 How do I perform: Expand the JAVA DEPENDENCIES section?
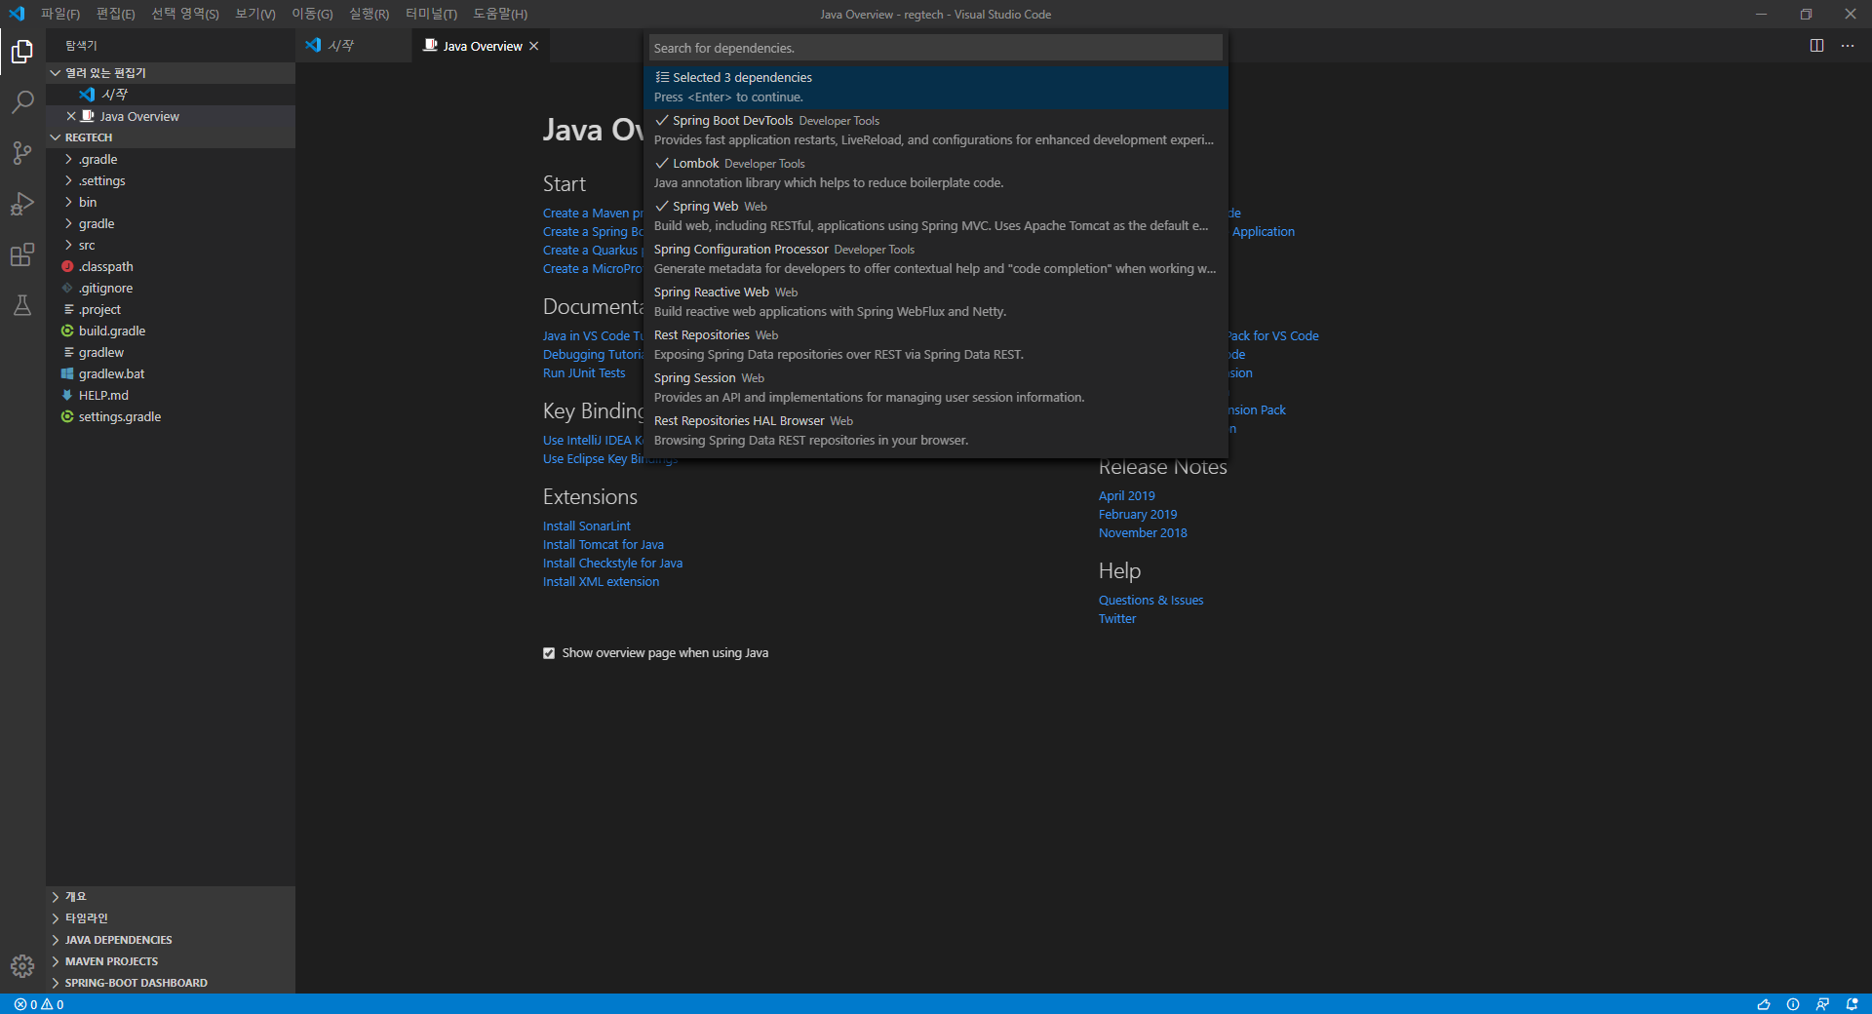(x=119, y=940)
